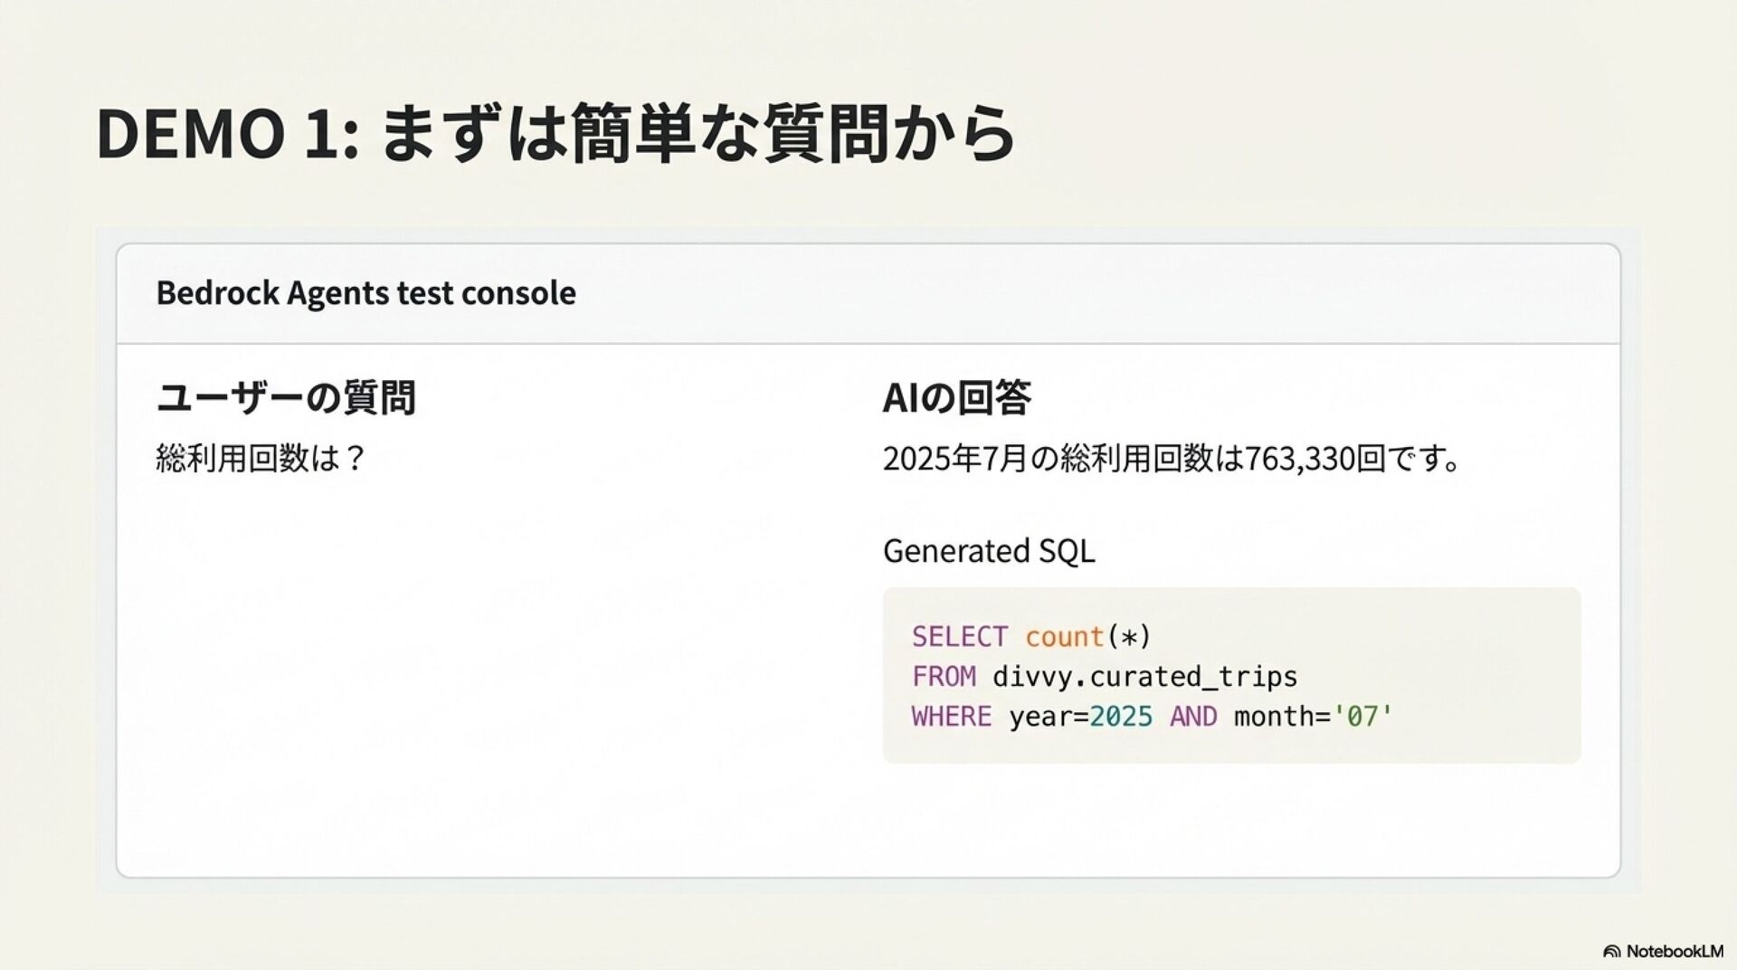Screen dimensions: 1737x970
Task: Click the orange count function name
Action: 1064,637
